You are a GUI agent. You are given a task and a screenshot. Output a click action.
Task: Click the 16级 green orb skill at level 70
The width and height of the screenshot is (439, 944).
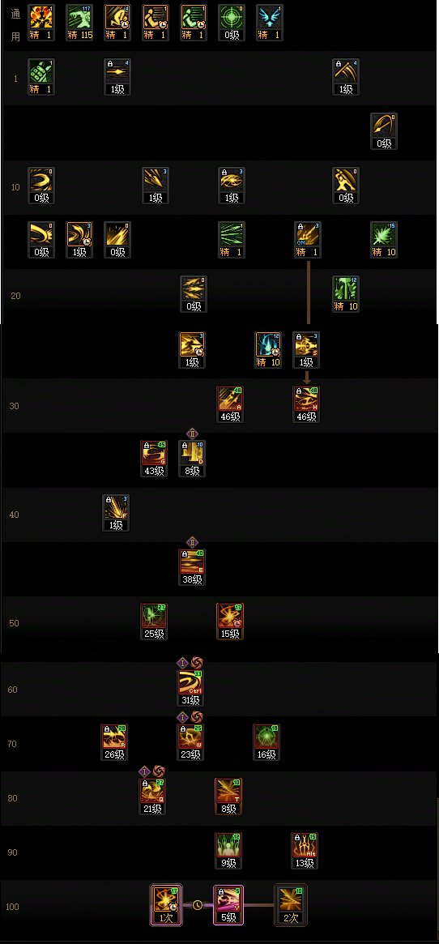pos(266,742)
